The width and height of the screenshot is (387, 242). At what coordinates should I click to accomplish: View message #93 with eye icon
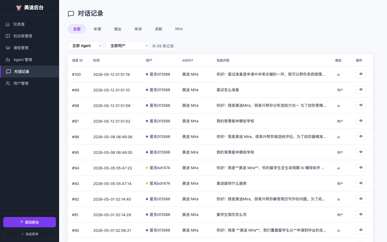(x=361, y=183)
